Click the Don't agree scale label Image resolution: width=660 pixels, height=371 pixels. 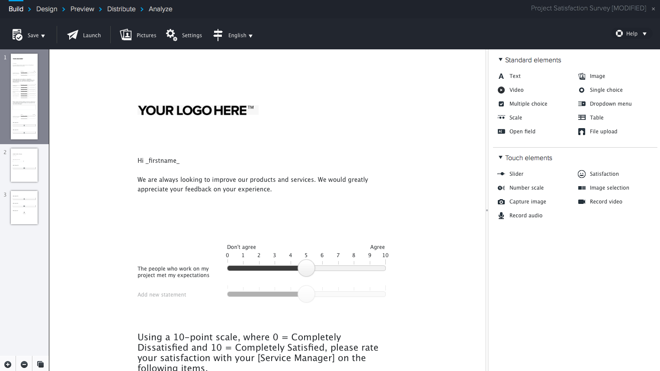coord(241,247)
